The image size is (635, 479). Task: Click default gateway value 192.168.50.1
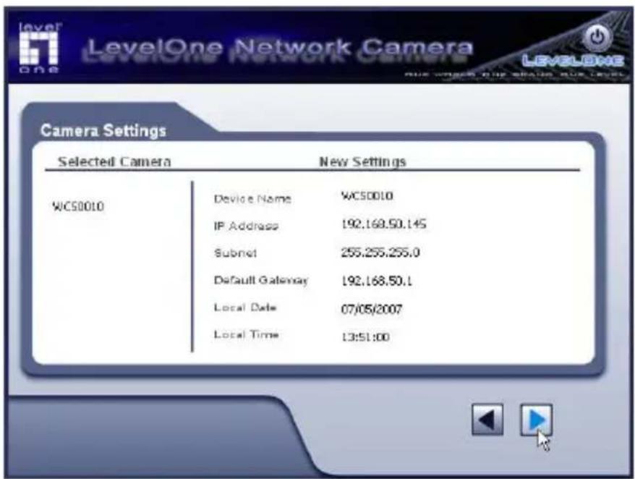click(x=377, y=281)
